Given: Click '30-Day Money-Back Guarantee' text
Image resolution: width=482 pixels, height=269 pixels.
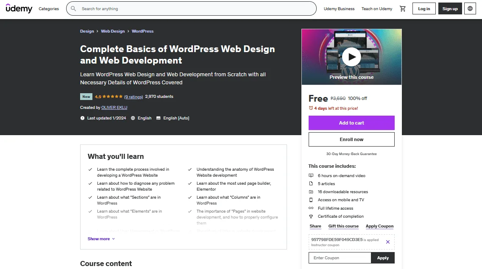Looking at the screenshot, I should click(x=351, y=154).
